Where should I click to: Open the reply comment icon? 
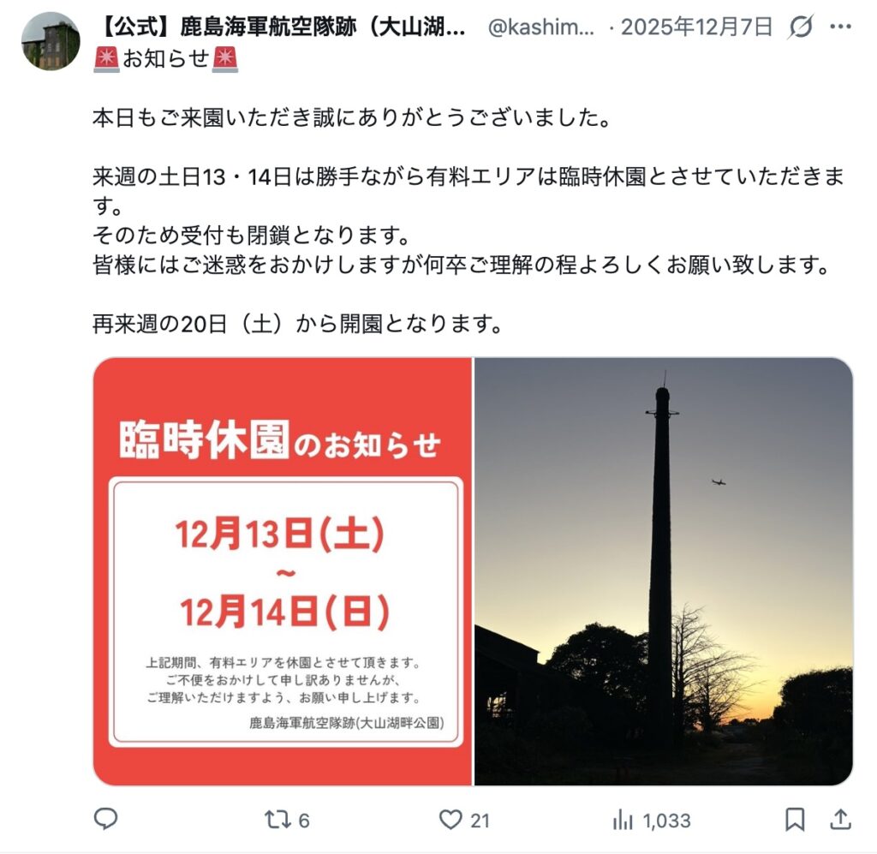pyautogui.click(x=105, y=820)
